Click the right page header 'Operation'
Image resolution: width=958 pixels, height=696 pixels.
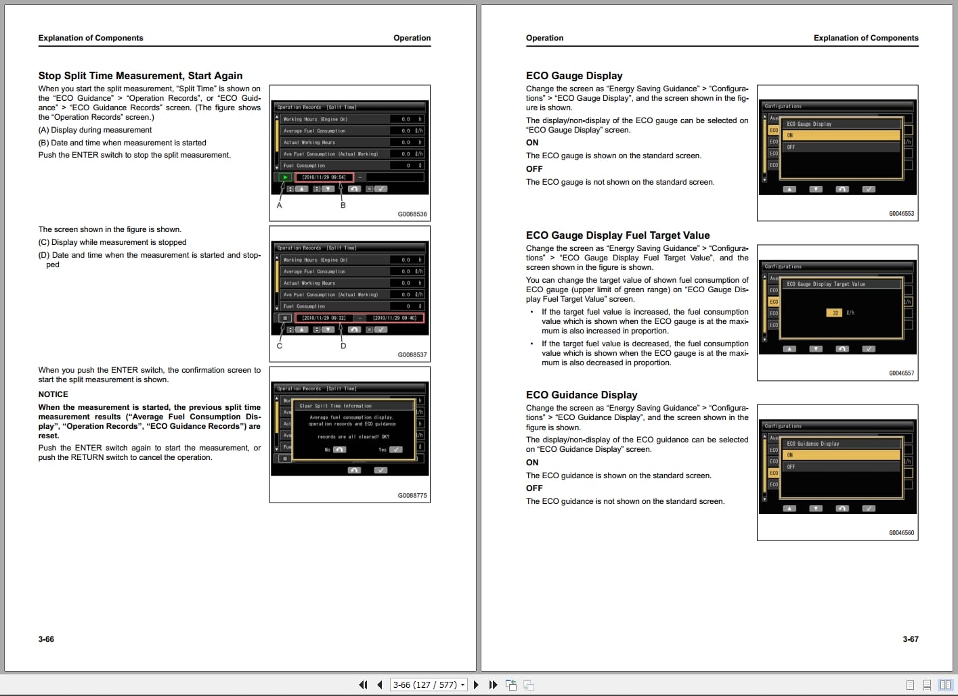click(x=545, y=38)
